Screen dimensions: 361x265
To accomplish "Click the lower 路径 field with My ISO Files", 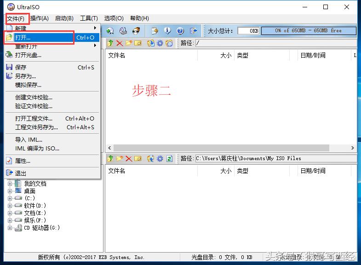I will click(276, 158).
